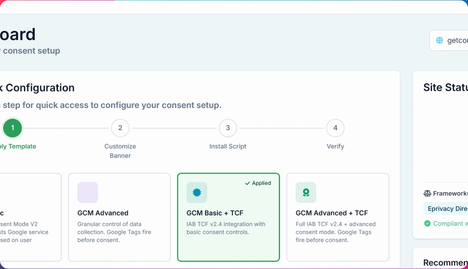Click the 'Full IAB TCF v2.4 + advanced' description
The width and height of the screenshot is (468, 269).
click(336, 232)
